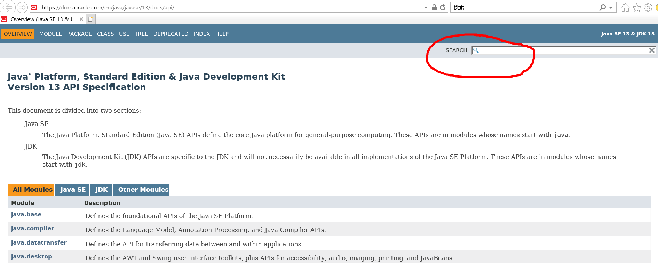This screenshot has width=658, height=263.
Task: Go to the browser Home icon
Action: tap(625, 8)
